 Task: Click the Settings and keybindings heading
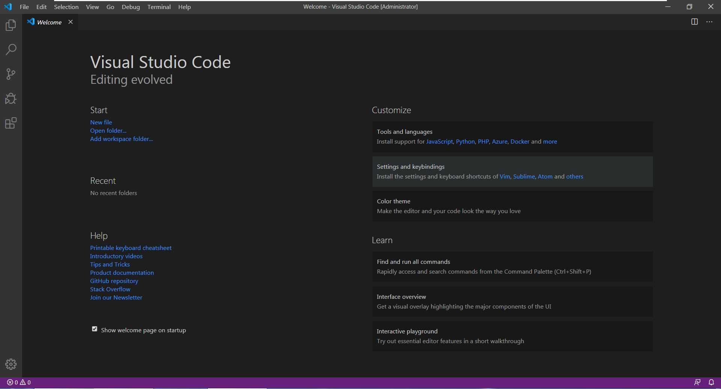pyautogui.click(x=410, y=166)
